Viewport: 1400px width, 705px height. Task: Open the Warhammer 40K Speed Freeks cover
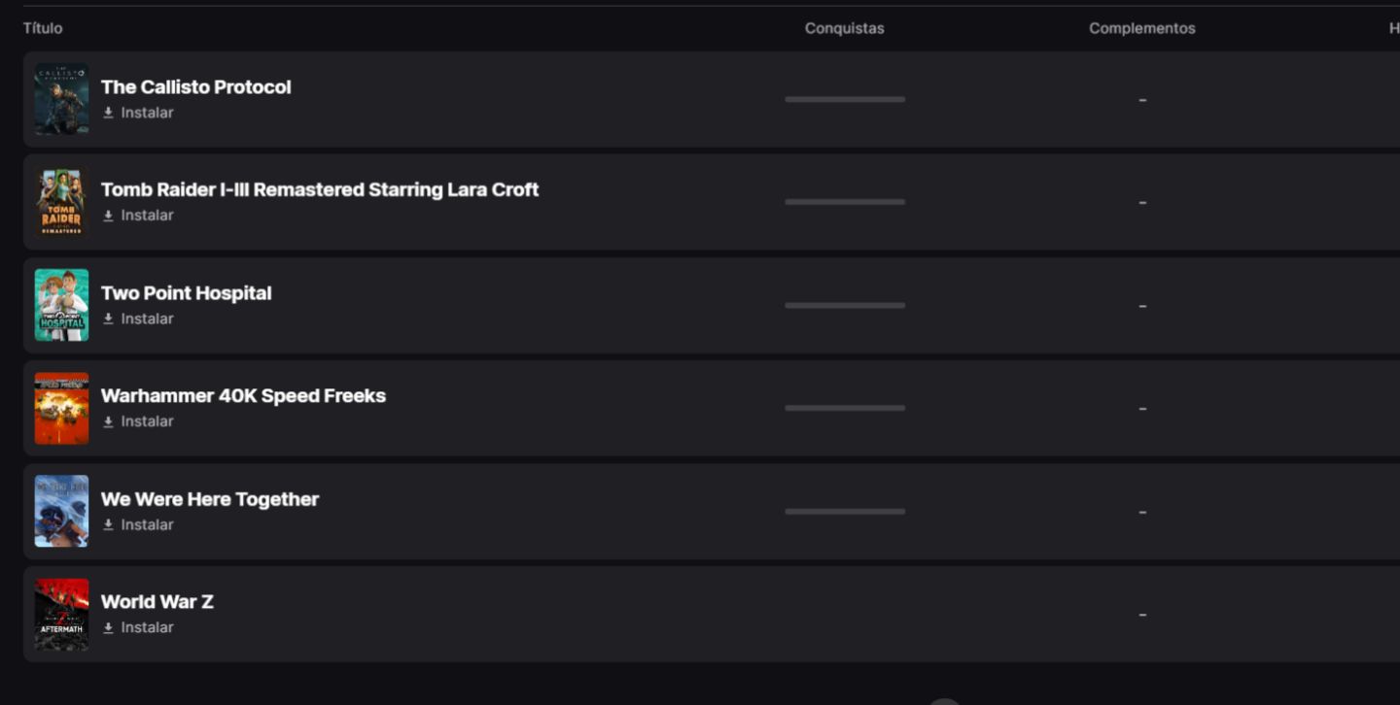tap(61, 408)
